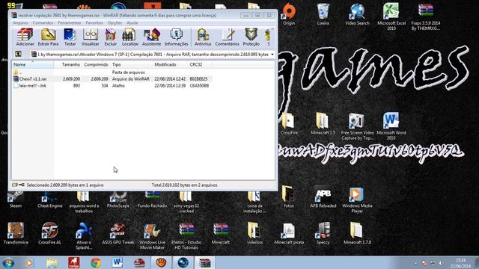Open the Fraps 3.5.9 2014 desktop icon
The height and width of the screenshot is (269, 479).
tap(426, 16)
